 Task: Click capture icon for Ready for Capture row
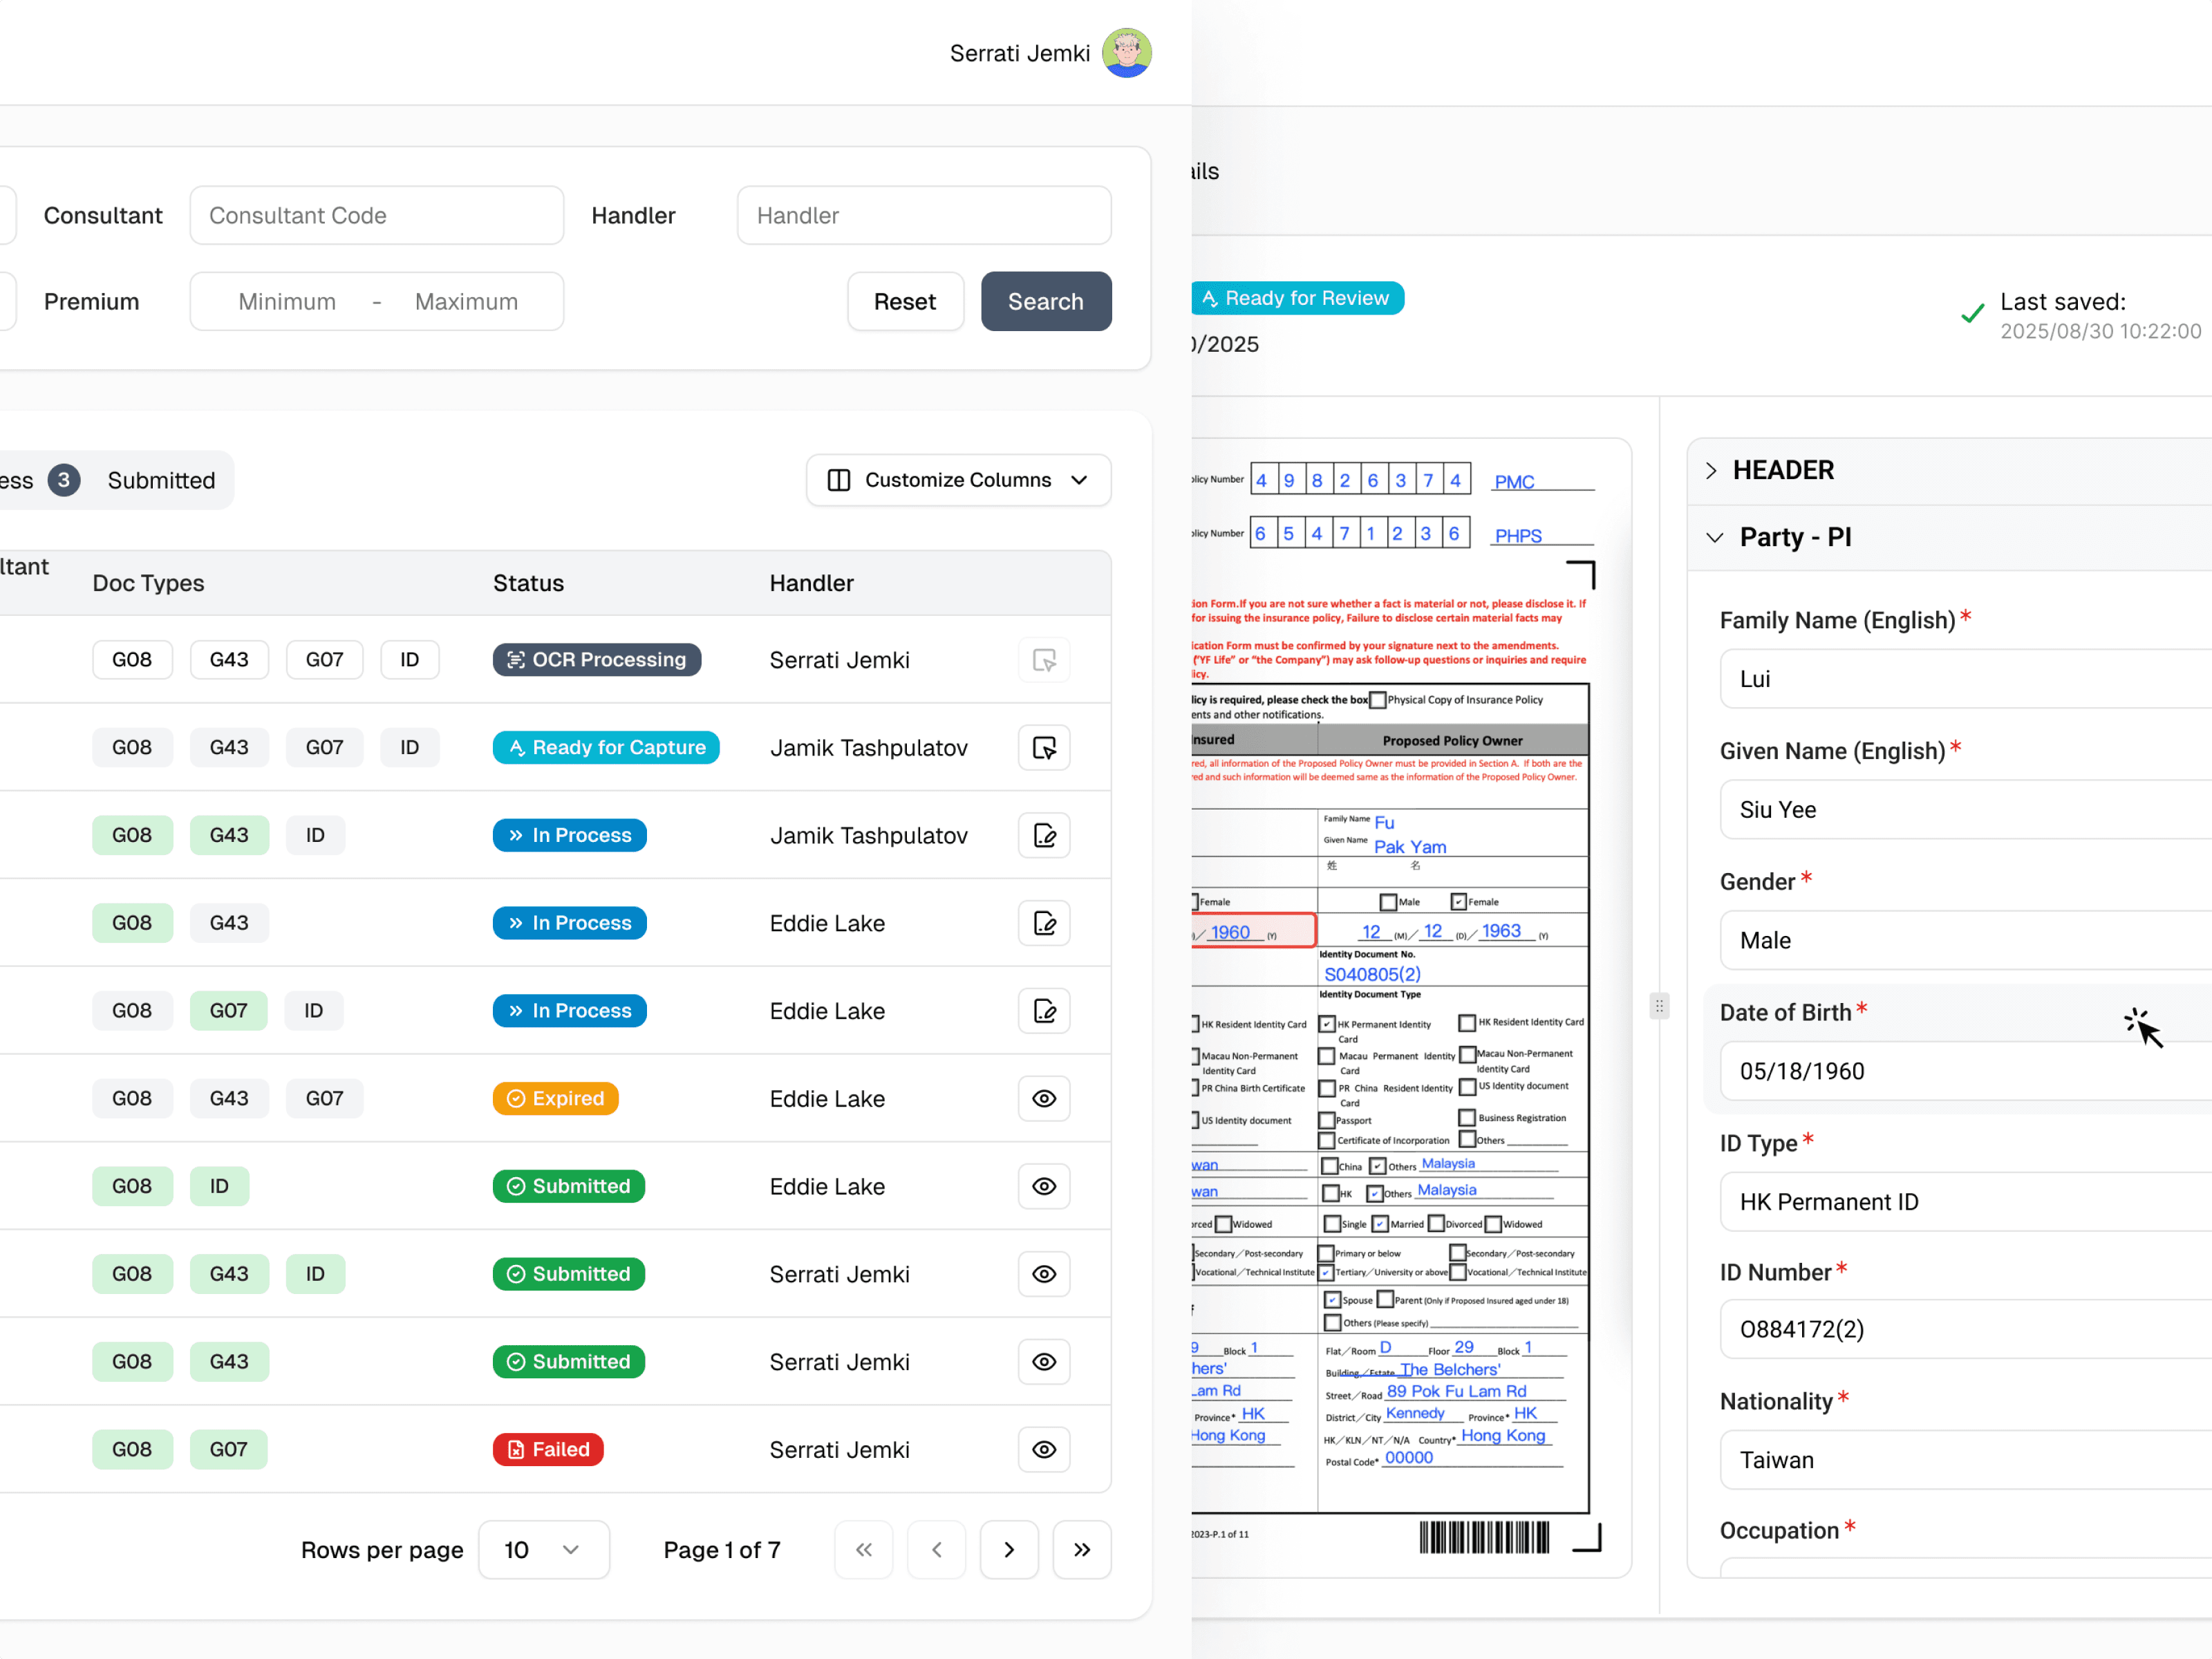click(x=1044, y=748)
